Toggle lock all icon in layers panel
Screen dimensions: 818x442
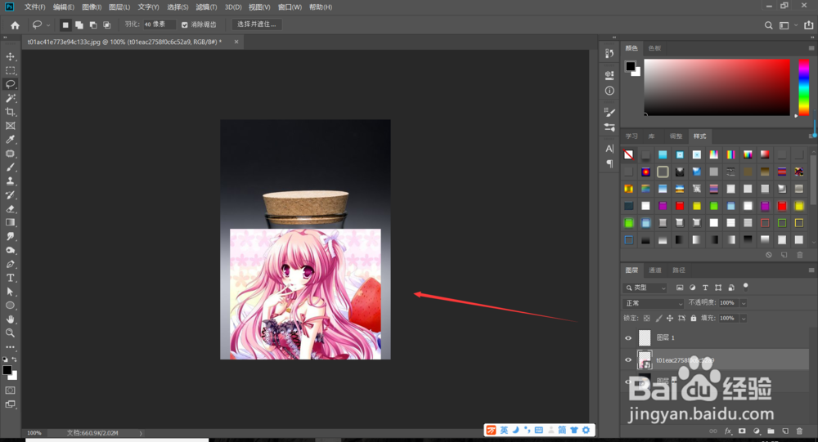pyautogui.click(x=694, y=318)
